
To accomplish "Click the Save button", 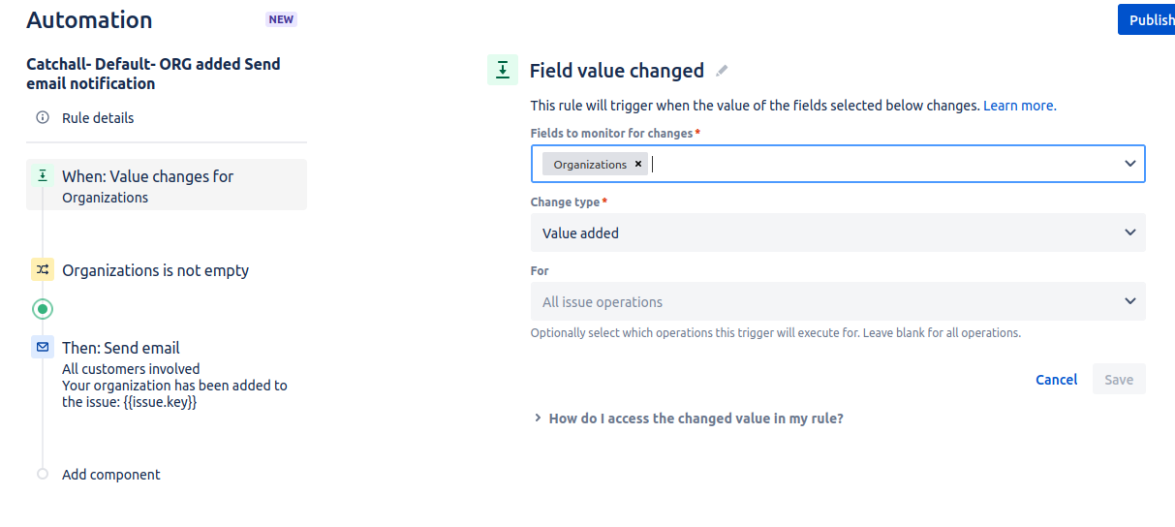I will [x=1119, y=380].
